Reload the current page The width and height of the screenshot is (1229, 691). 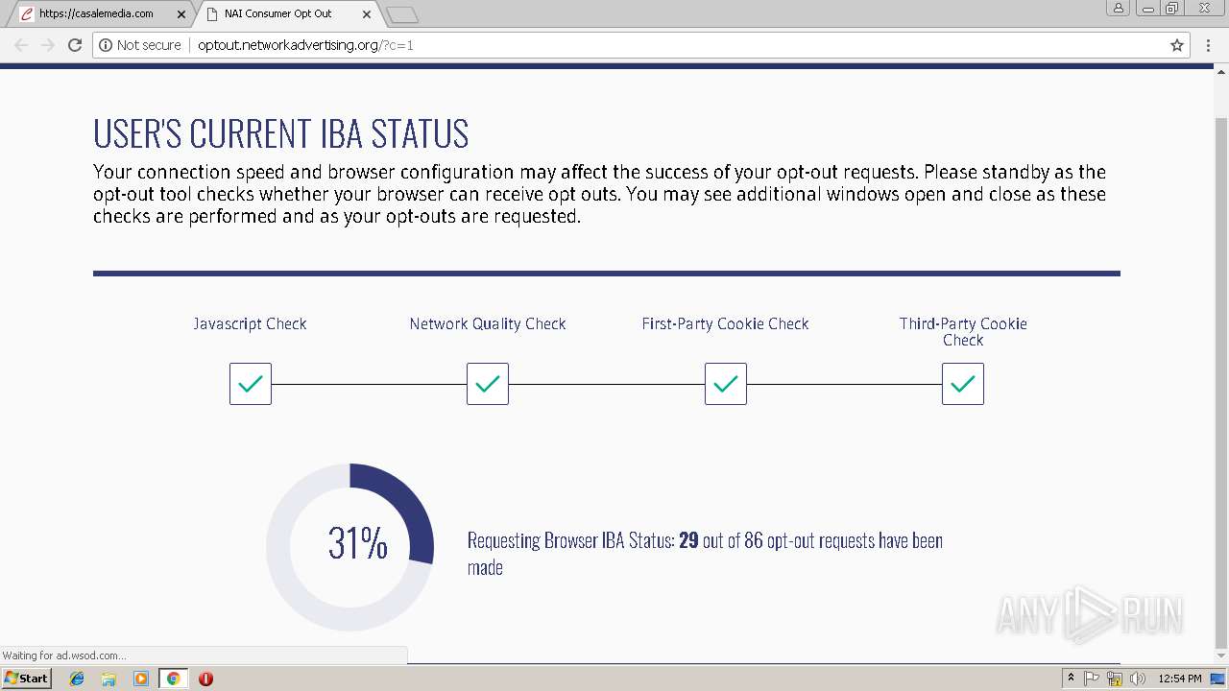coord(75,45)
